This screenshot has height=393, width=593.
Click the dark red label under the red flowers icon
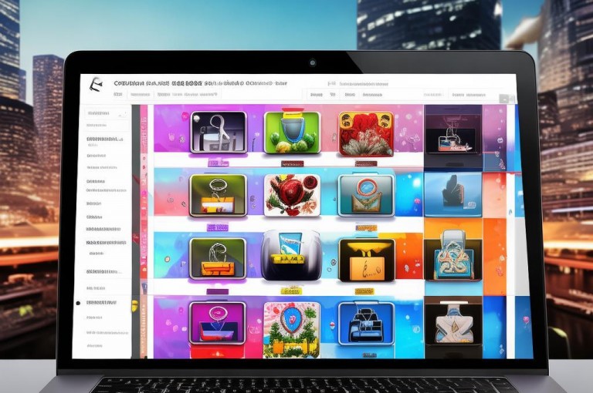click(366, 164)
